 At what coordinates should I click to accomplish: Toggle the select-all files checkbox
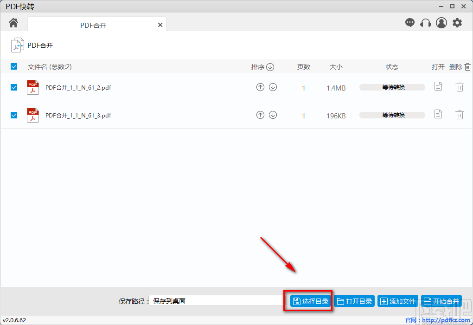click(x=14, y=66)
